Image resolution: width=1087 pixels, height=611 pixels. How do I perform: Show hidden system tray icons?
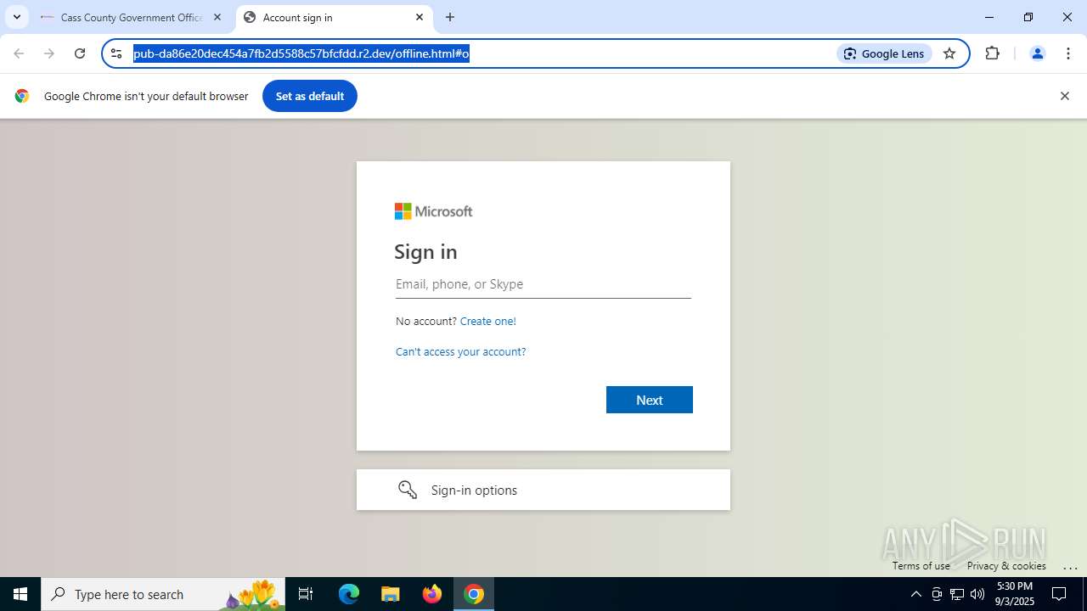[x=915, y=594]
